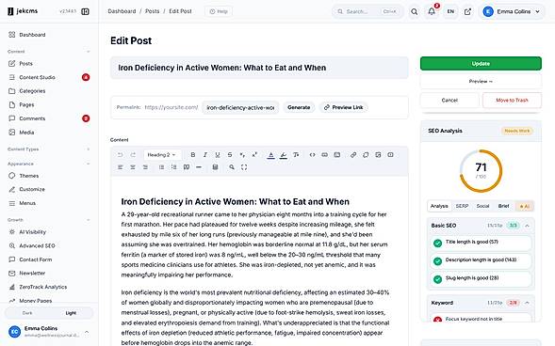Screen dimensions: 555x346
Task: Undo the last editor change
Action: [x=121, y=155]
